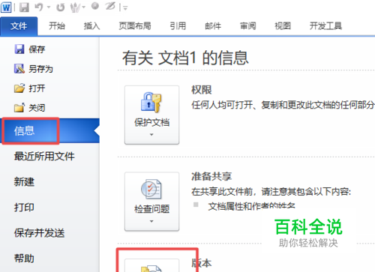Click the 权限 heading text

pyautogui.click(x=202, y=90)
